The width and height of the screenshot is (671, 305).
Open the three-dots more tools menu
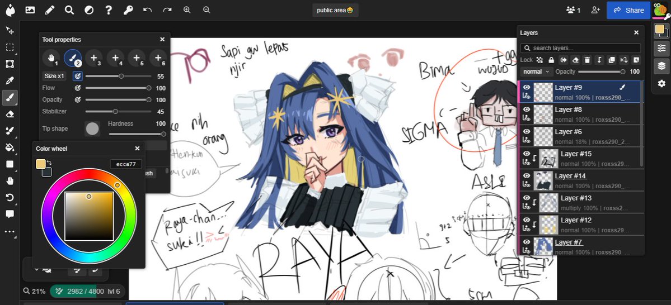point(10,231)
